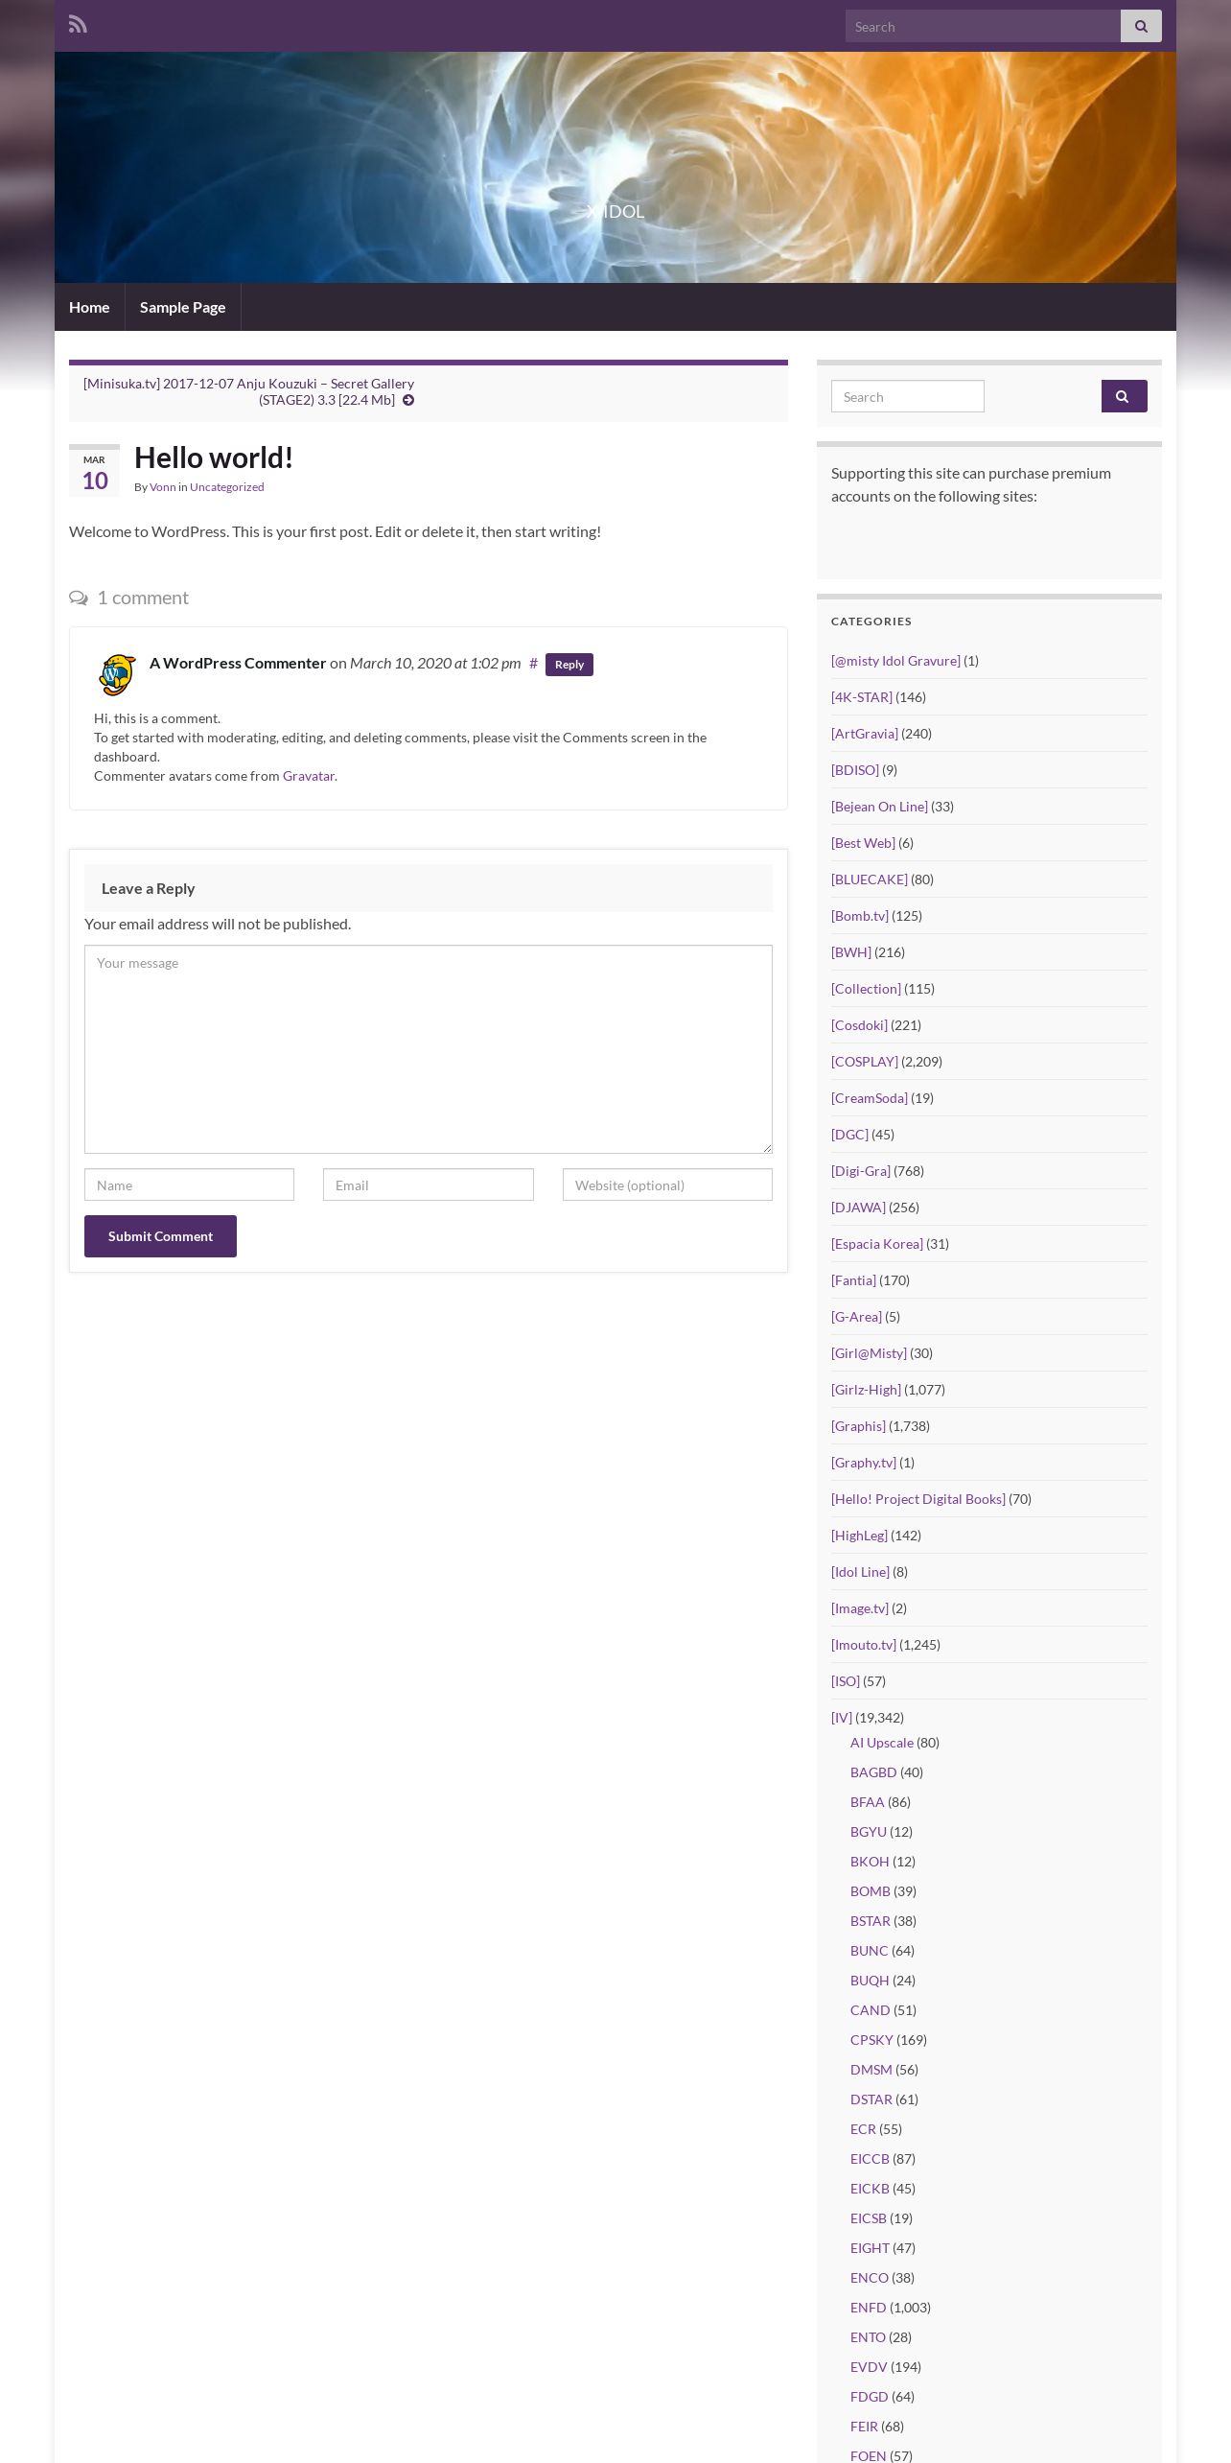
Task: Open the Home menu item
Action: coord(89,307)
